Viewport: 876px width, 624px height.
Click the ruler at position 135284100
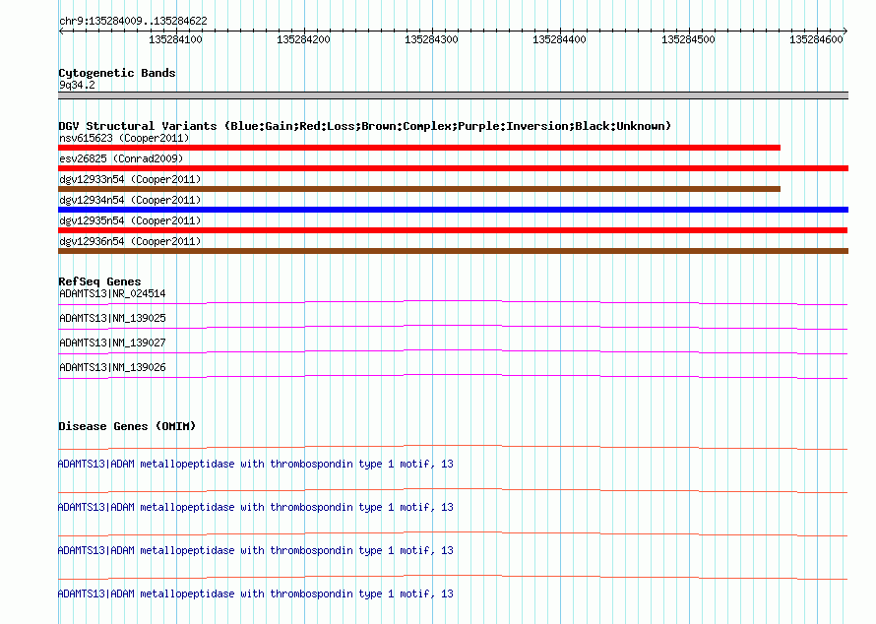pos(175,39)
